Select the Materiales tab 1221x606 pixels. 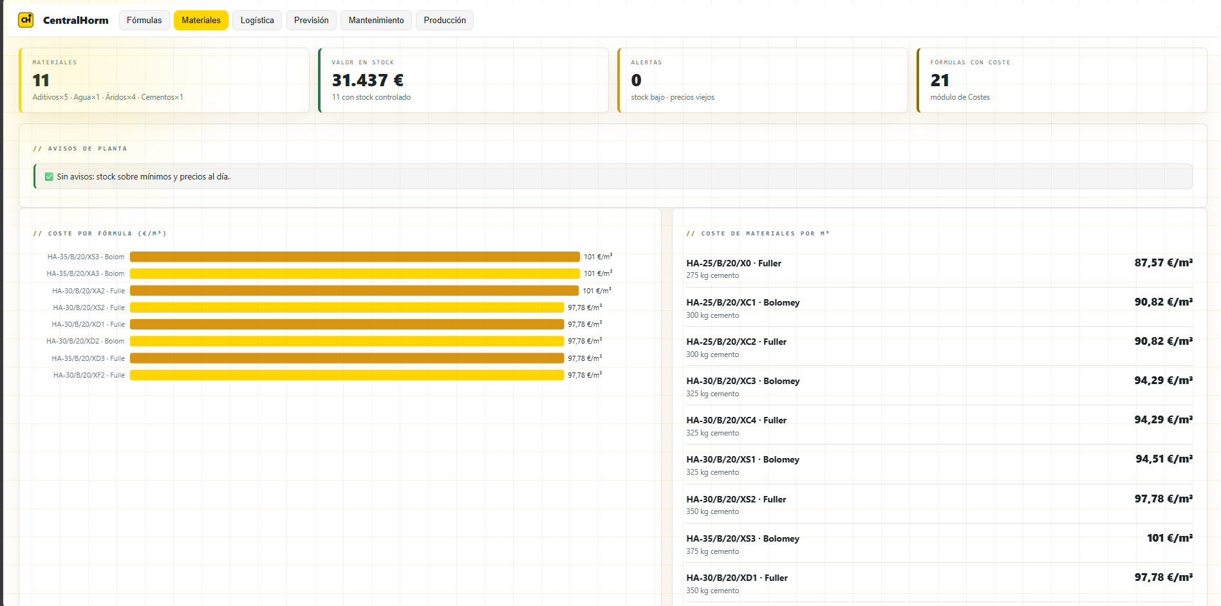point(201,21)
